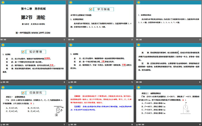The height and width of the screenshot is (126, 202).
Task: Select slide 3 about 动滑轮的特点
Action: 169,19
